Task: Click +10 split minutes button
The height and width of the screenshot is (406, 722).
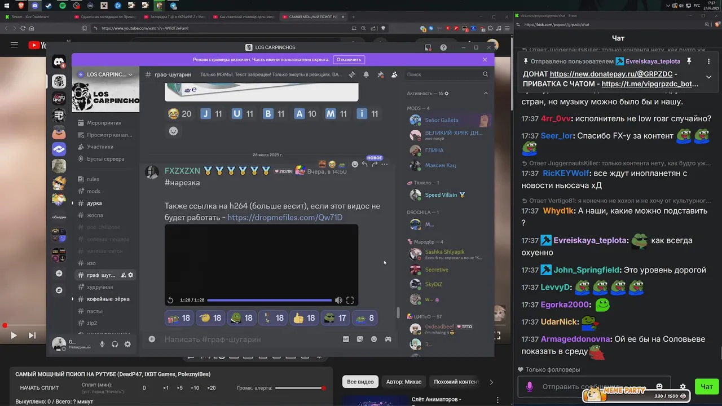Action: pos(195,388)
